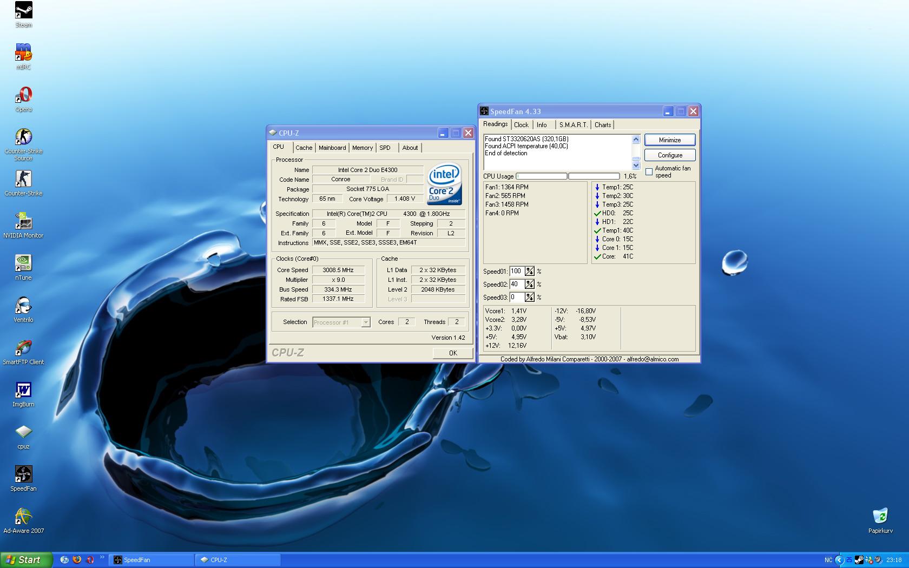This screenshot has height=568, width=909.
Task: Click the CPU-Z title bar icon
Action: point(273,133)
